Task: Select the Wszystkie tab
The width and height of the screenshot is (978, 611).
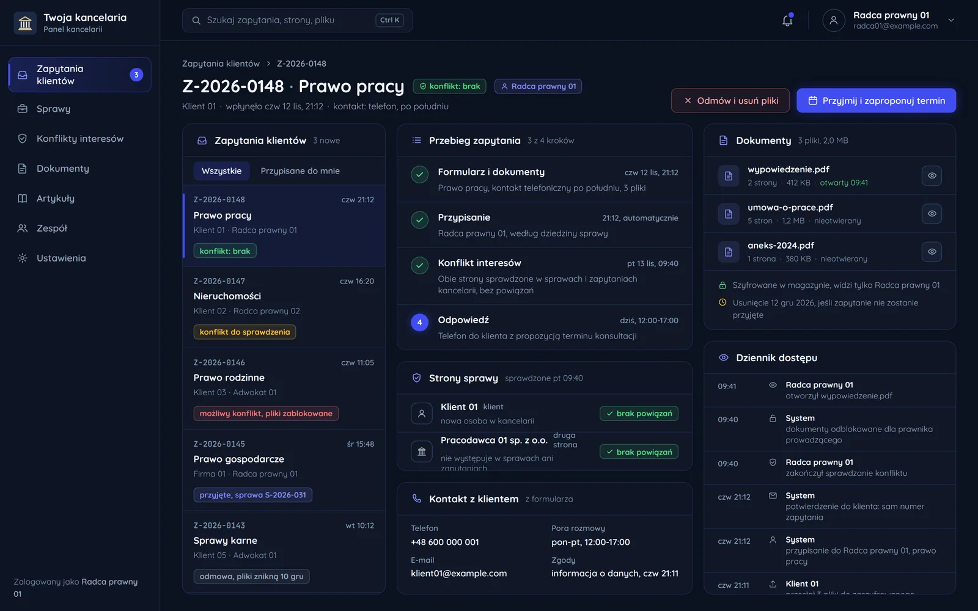Action: click(x=221, y=171)
